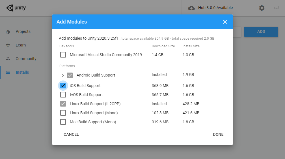
Task: Click the DONE button in dialog
Action: click(x=218, y=134)
